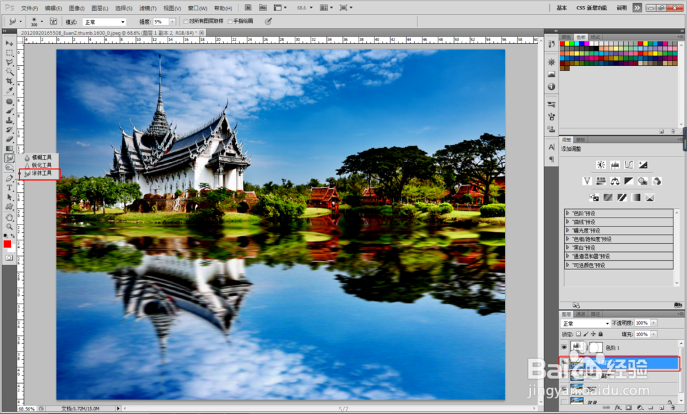
Task: Launch Bridge from application bar
Action: [248, 8]
